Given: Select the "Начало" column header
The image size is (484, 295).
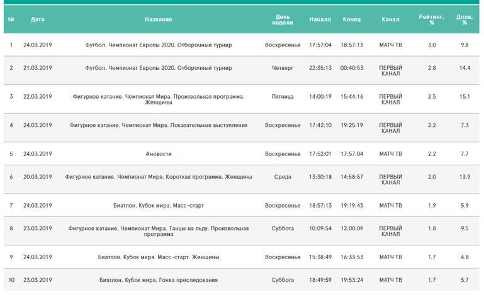Looking at the screenshot, I should coord(320,19).
